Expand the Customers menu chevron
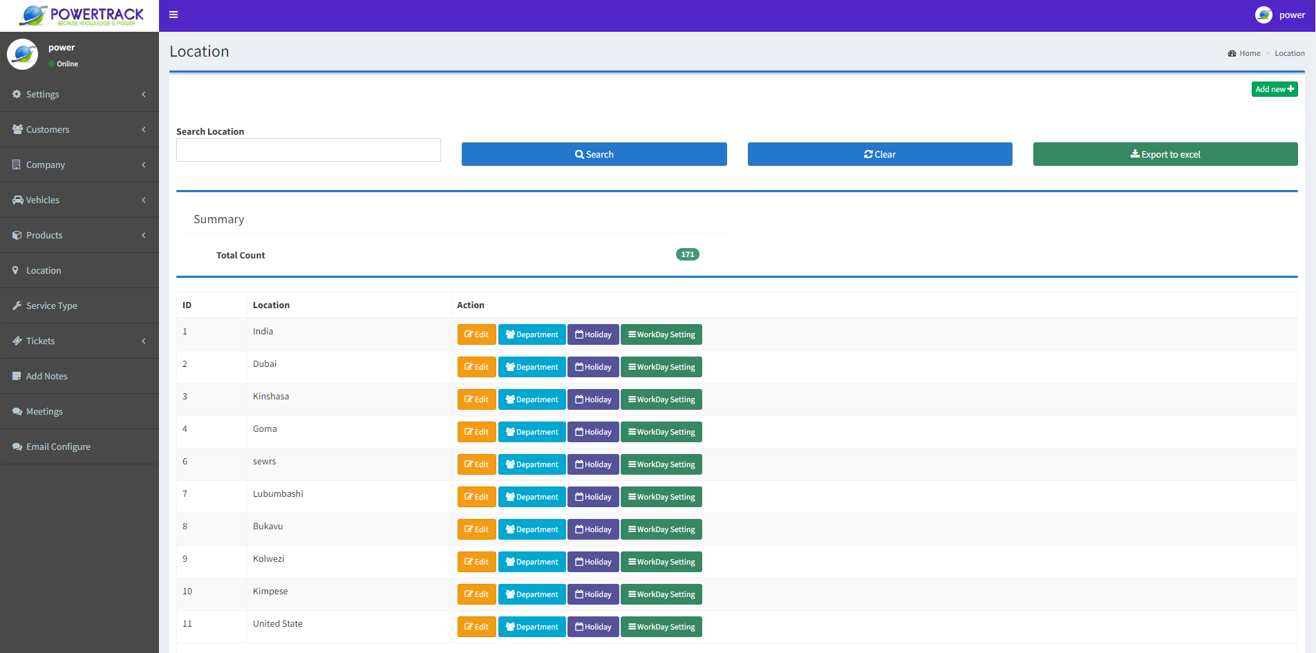1316x653 pixels. 144,129
